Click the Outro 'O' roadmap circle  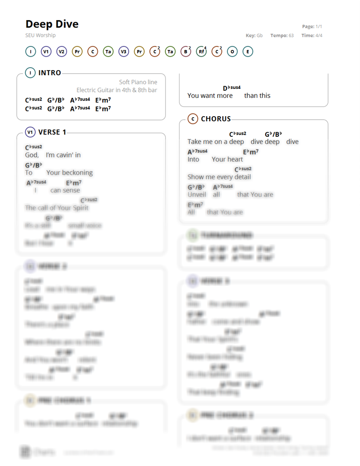coord(232,51)
